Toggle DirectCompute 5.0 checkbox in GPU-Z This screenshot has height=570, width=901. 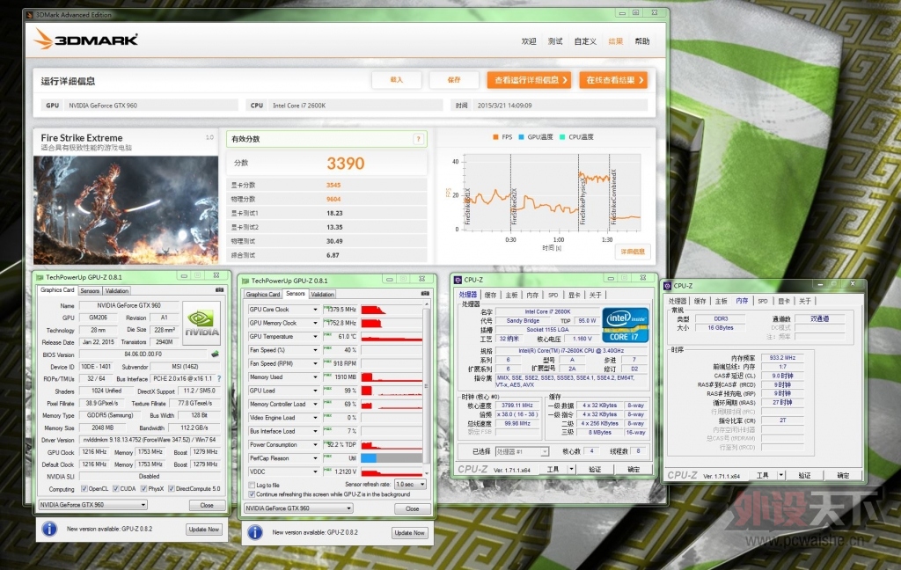pyautogui.click(x=172, y=489)
